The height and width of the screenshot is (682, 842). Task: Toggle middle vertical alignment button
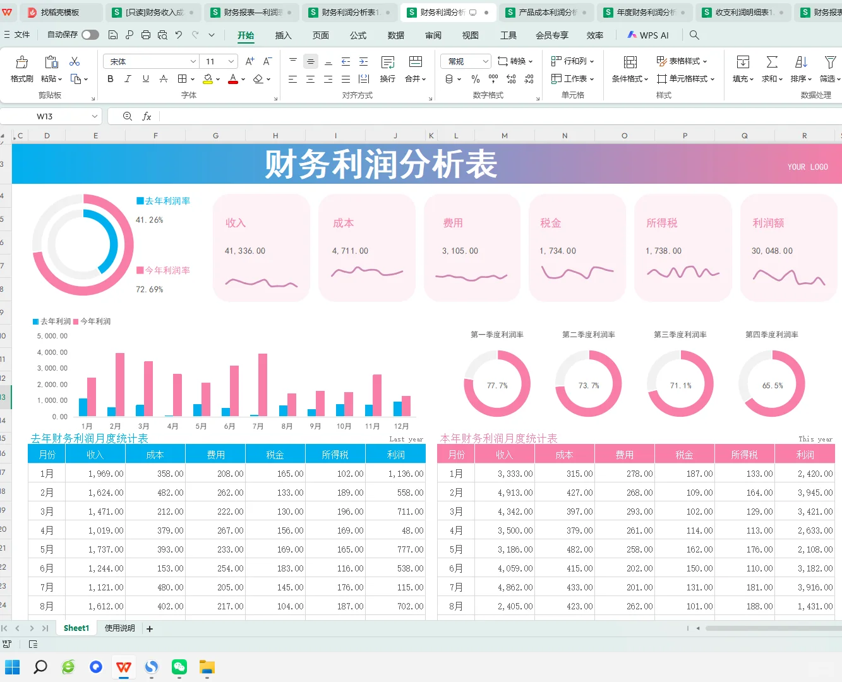pyautogui.click(x=311, y=61)
